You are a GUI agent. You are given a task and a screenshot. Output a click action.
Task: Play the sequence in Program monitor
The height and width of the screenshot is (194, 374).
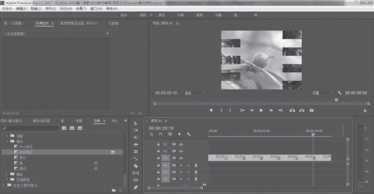click(x=261, y=110)
